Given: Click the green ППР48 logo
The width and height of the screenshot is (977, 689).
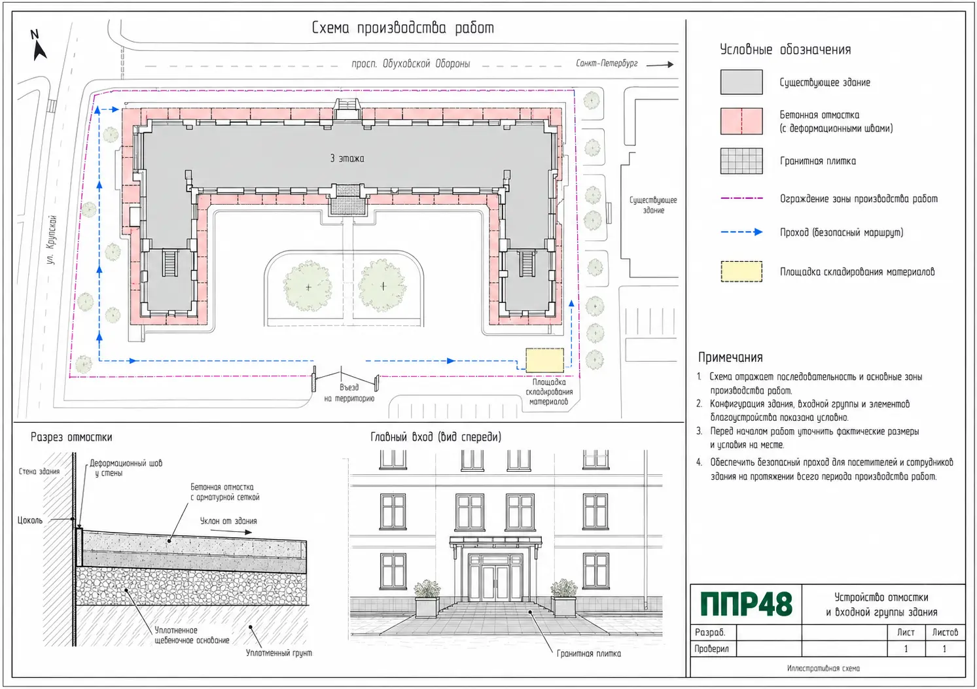Looking at the screenshot, I should coord(746,604).
